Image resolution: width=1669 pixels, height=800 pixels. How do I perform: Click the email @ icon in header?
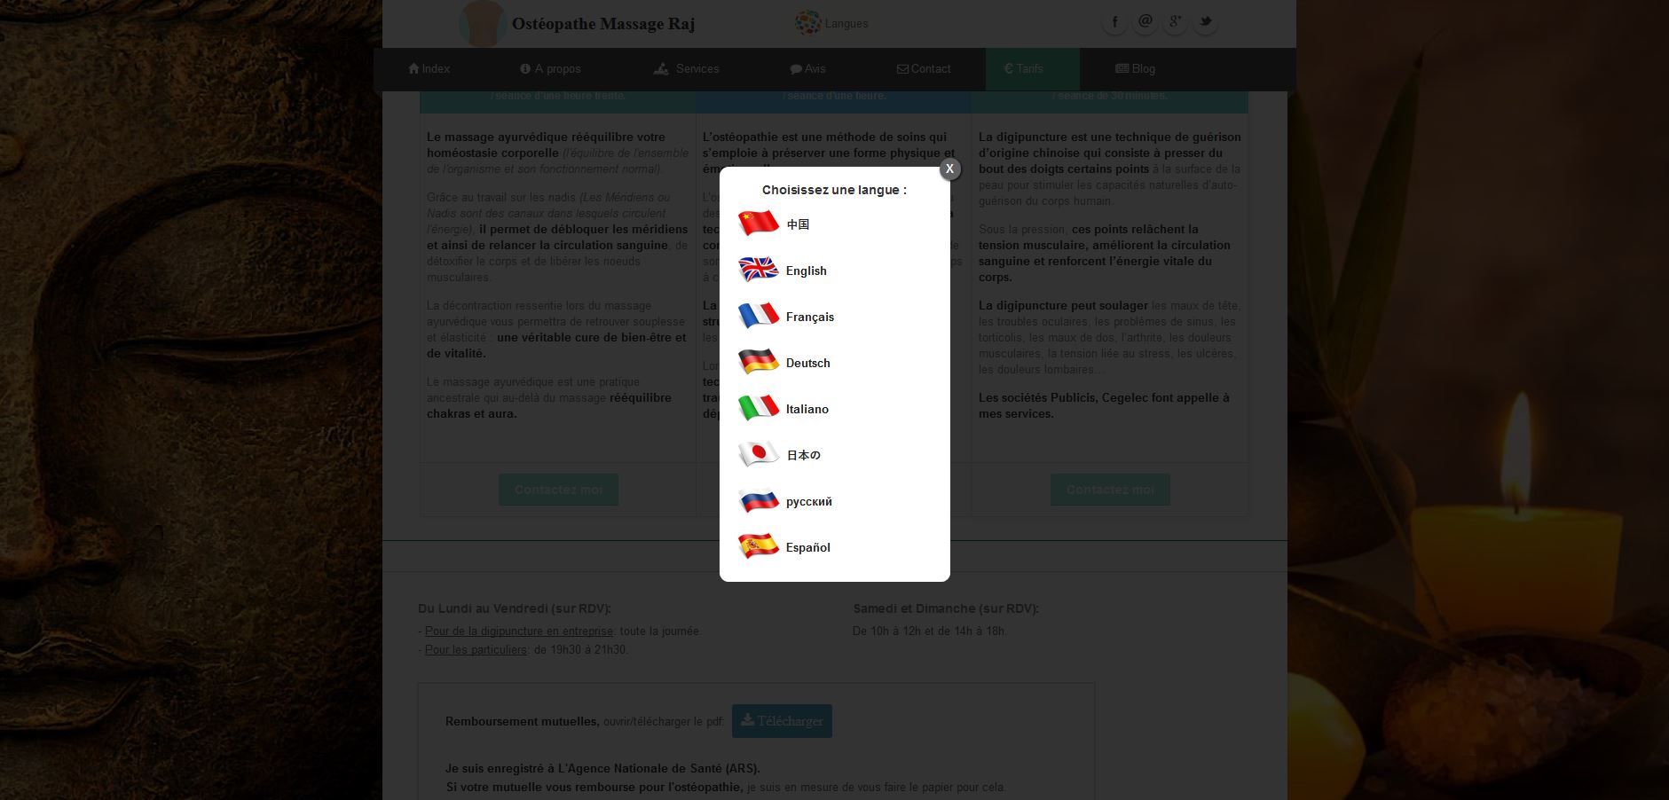(x=1145, y=22)
